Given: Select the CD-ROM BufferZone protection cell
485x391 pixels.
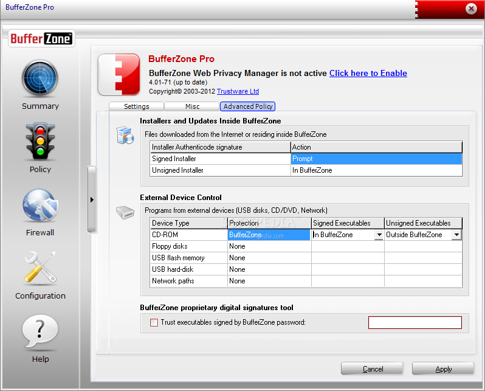Looking at the screenshot, I should click(269, 235).
